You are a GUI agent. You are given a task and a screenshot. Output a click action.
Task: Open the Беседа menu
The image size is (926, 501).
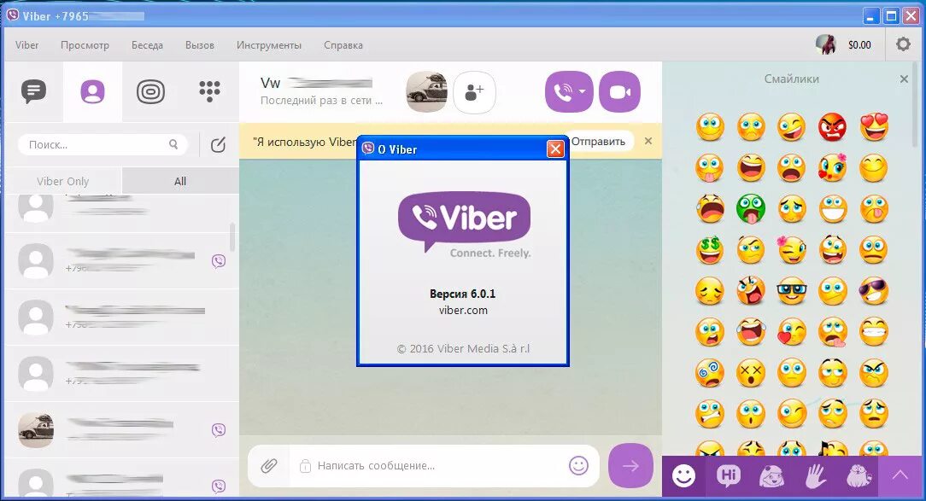147,45
